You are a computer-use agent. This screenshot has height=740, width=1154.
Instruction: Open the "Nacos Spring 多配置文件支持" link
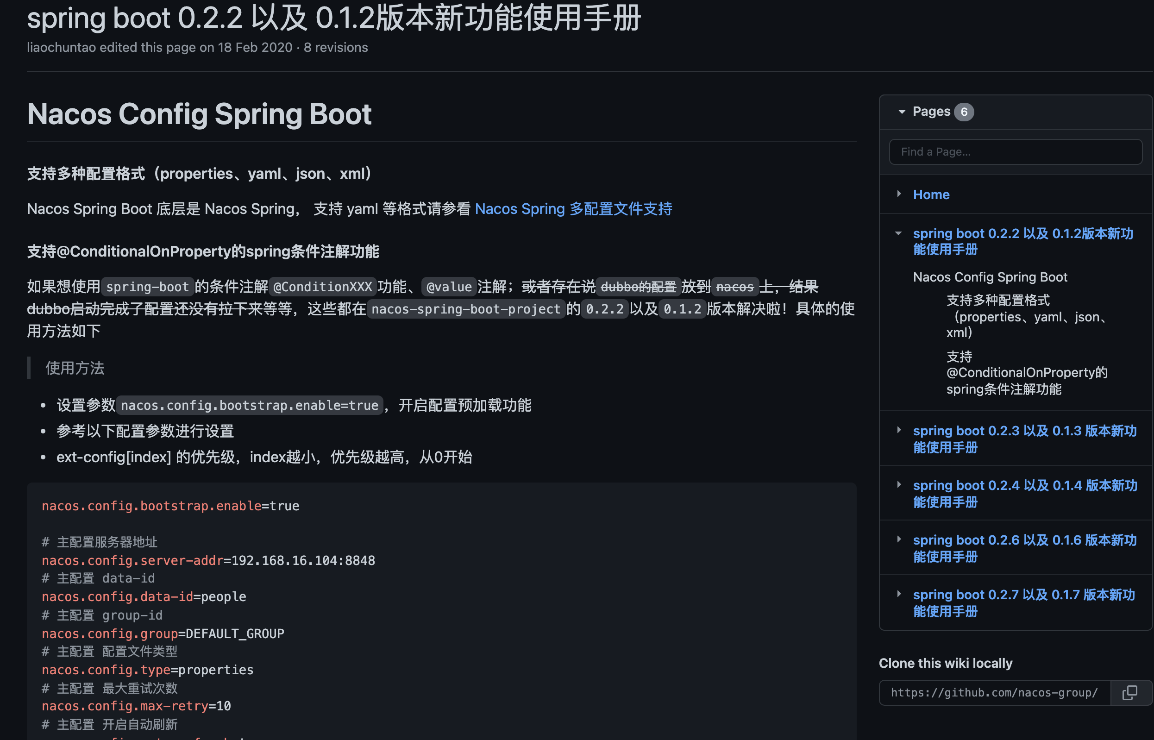coord(573,208)
